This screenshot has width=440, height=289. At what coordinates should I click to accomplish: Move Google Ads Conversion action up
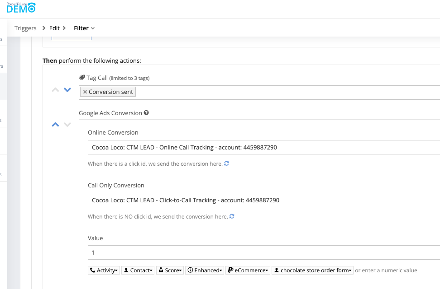pyautogui.click(x=55, y=125)
